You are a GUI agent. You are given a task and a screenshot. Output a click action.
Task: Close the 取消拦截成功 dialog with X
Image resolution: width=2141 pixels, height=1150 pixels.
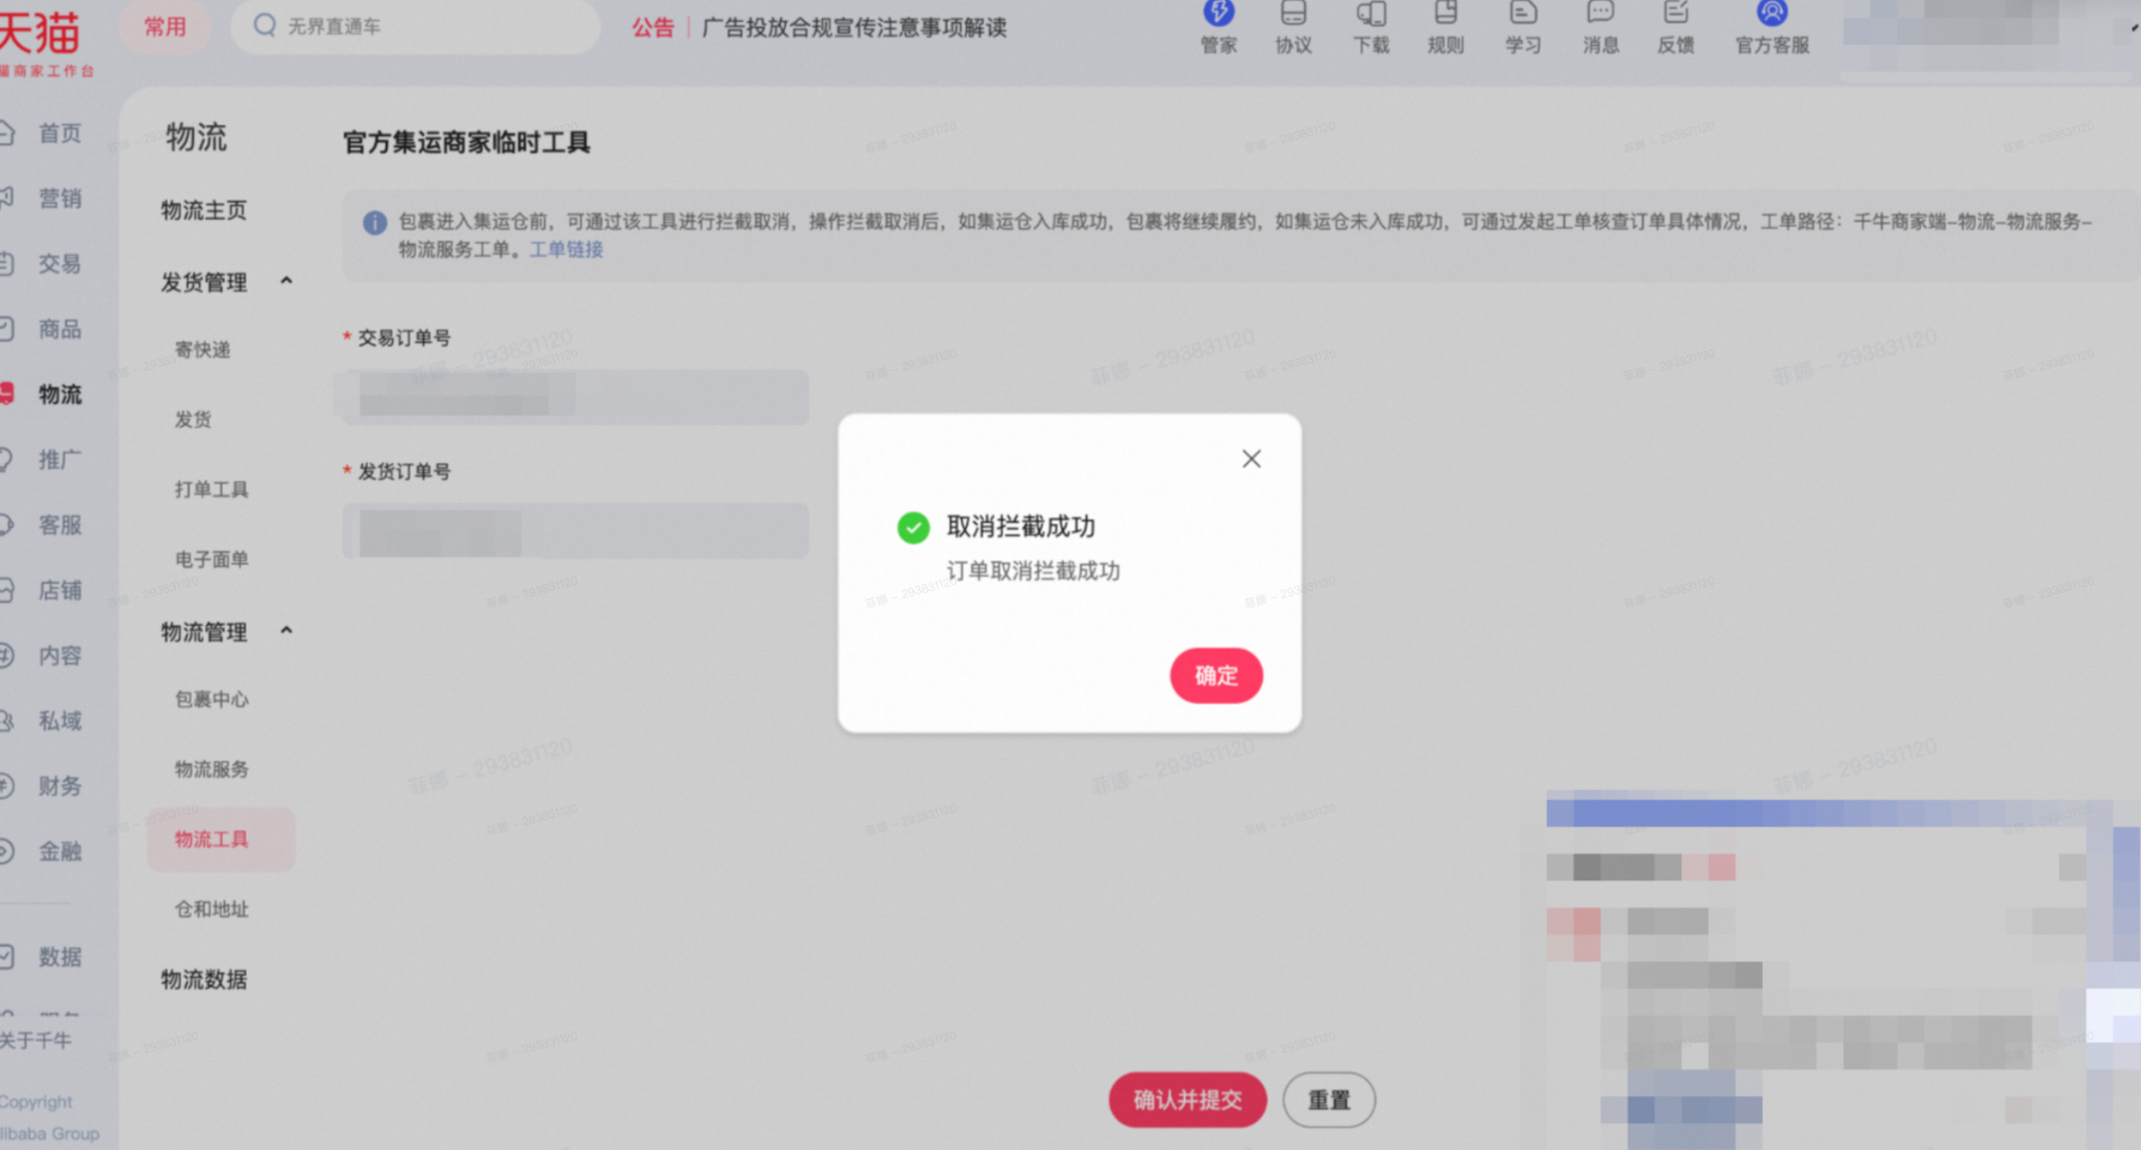tap(1251, 459)
